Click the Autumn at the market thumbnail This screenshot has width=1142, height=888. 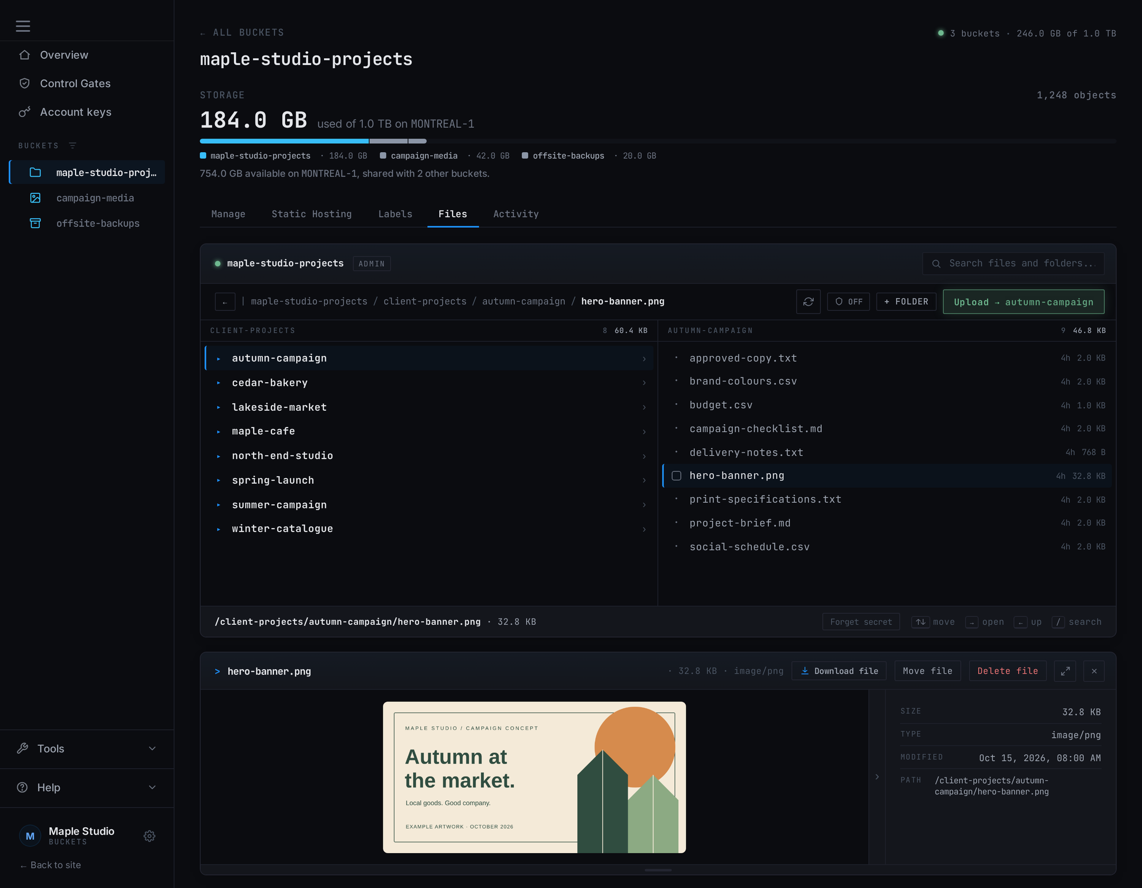(534, 777)
